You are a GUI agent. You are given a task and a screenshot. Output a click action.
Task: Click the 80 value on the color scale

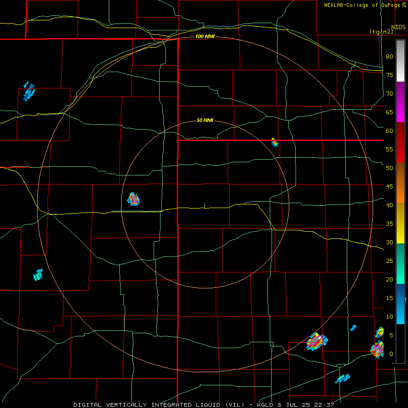tap(389, 57)
